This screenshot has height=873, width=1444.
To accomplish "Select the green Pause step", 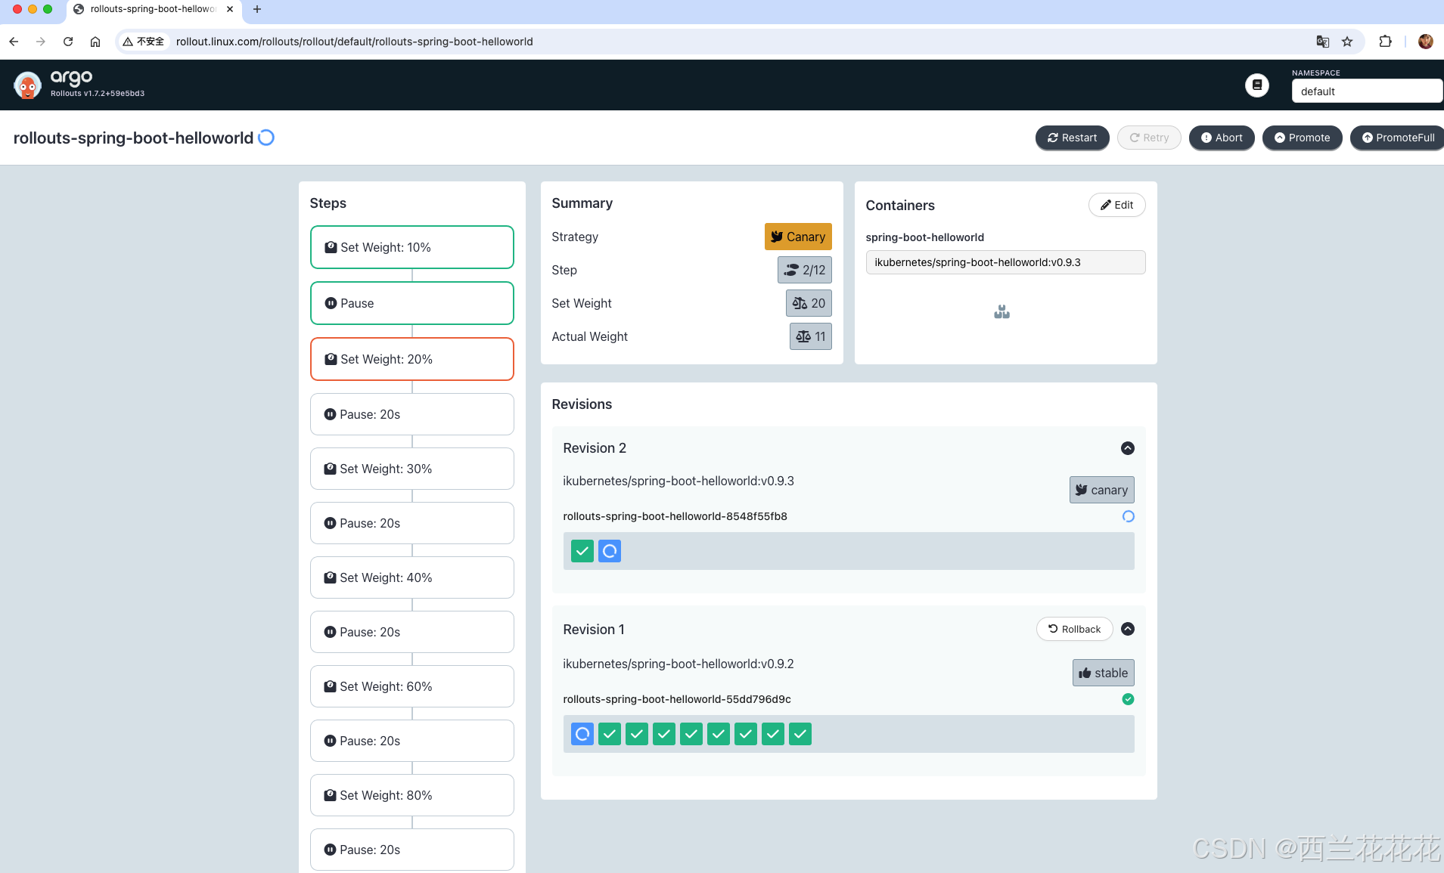I will [412, 303].
